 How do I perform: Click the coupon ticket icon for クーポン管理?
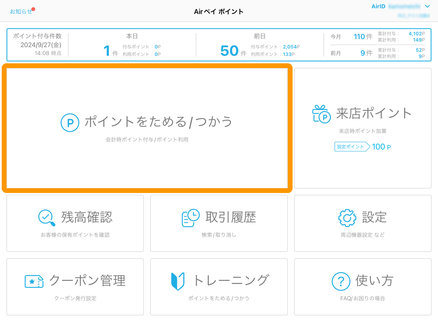[34, 281]
